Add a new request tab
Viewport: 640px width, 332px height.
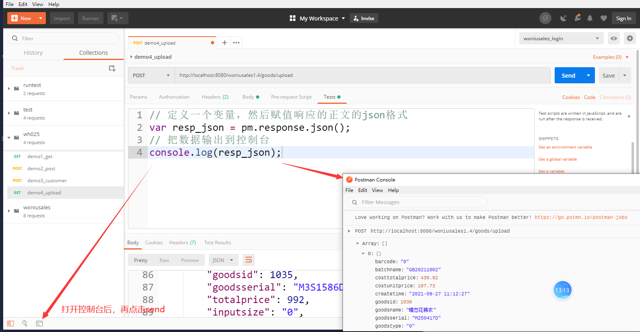pyautogui.click(x=225, y=43)
